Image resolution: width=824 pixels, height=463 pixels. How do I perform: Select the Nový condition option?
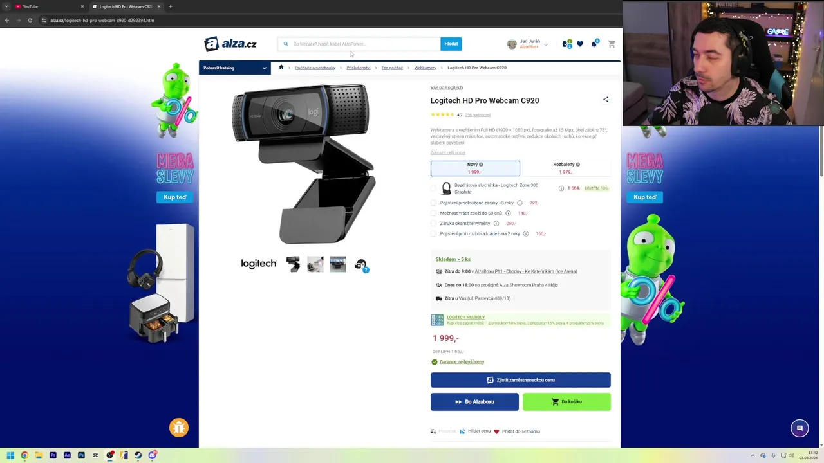tap(475, 168)
